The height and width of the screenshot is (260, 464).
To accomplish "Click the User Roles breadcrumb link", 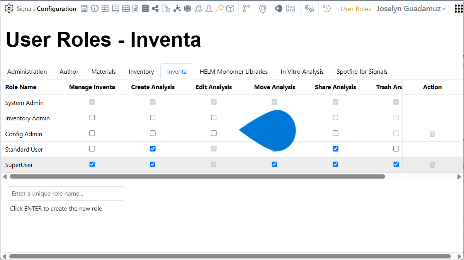I will pos(355,8).
